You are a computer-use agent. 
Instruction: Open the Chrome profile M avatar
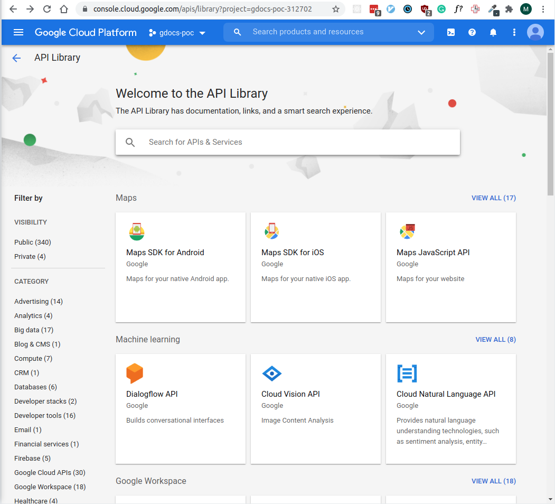pyautogui.click(x=526, y=9)
